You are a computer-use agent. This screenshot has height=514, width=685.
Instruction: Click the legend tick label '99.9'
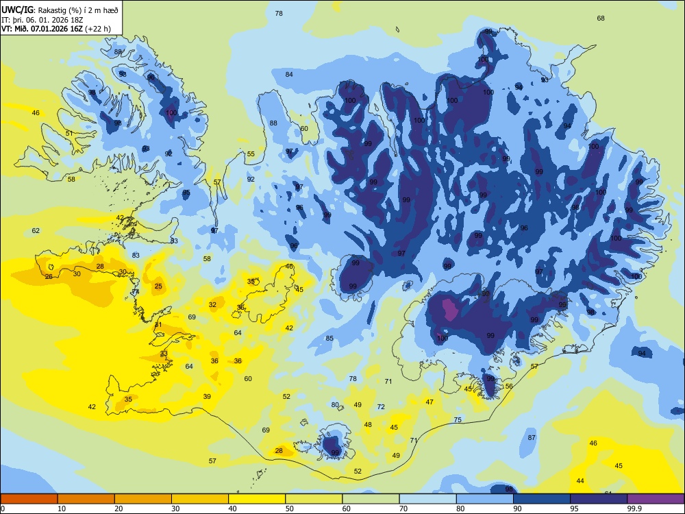[634, 509]
